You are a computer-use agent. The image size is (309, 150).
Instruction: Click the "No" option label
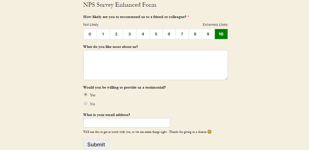pos(92,104)
